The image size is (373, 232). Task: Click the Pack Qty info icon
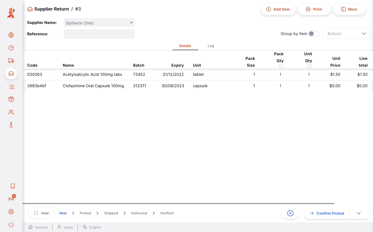pyautogui.click(x=281, y=66)
